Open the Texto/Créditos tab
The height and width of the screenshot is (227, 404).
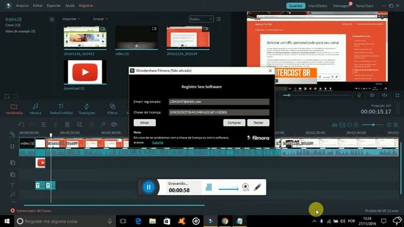61,109
